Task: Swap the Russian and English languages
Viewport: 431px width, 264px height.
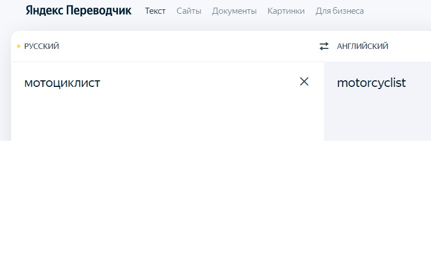Action: click(324, 46)
